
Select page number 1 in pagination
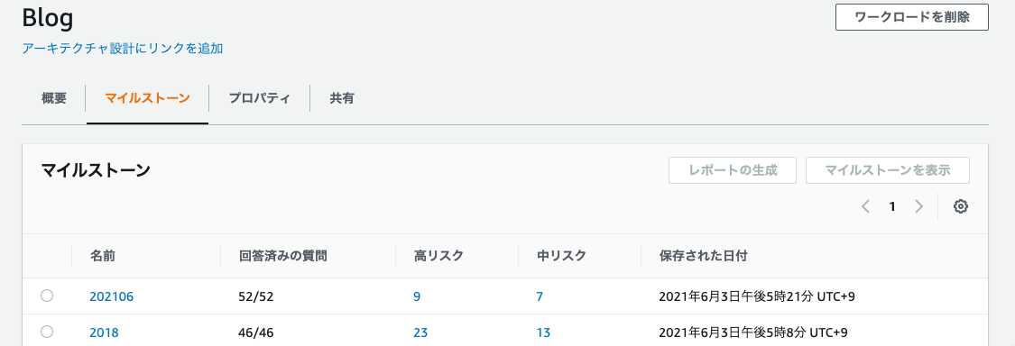tap(892, 207)
